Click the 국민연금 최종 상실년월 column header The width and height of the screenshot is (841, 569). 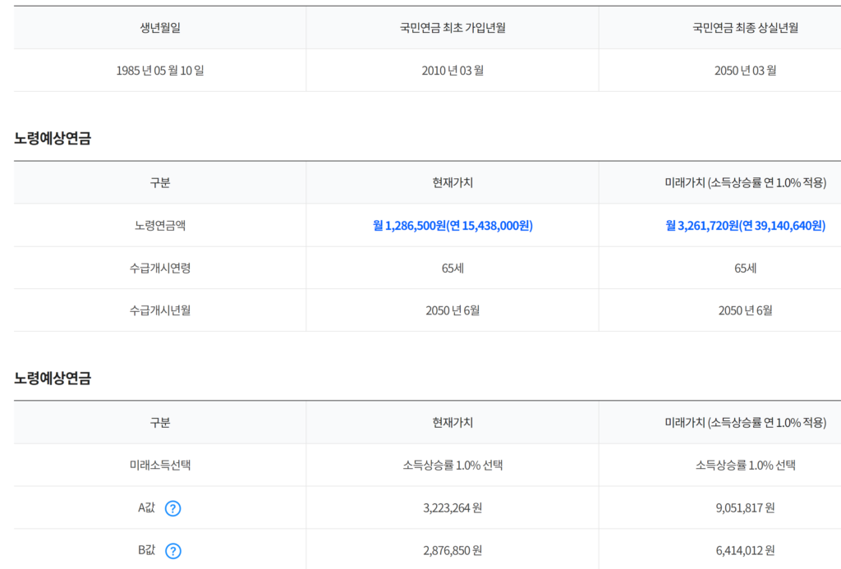coord(746,28)
